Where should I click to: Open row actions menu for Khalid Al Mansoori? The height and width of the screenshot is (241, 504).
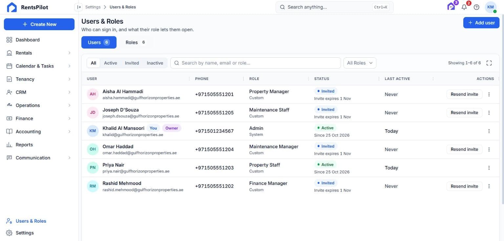[489, 131]
